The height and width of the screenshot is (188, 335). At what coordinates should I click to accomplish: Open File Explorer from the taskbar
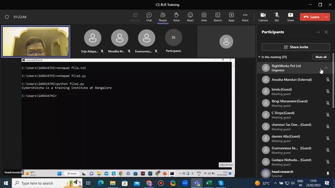[113, 183]
